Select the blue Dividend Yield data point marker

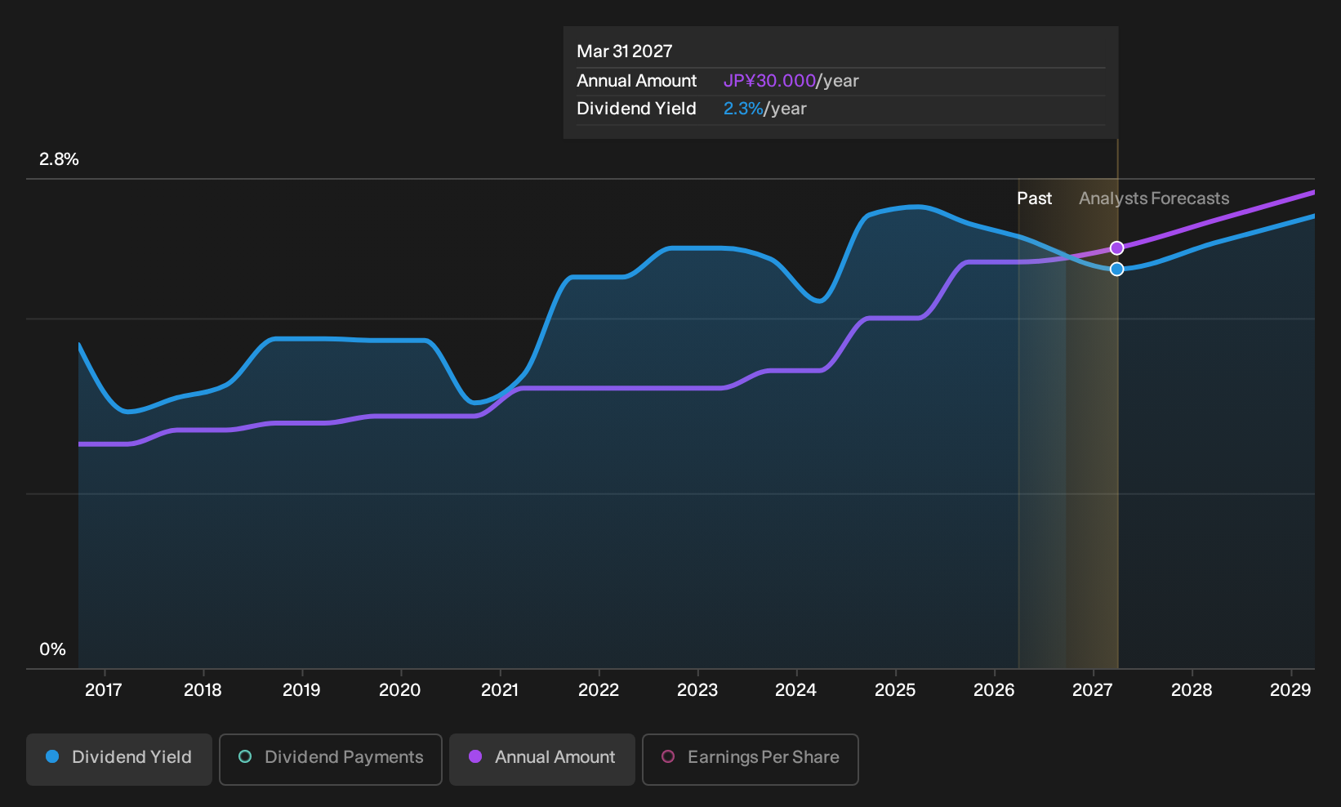click(1116, 269)
